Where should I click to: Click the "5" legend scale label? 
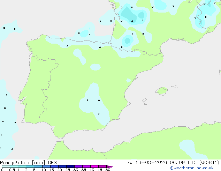point(34,170)
